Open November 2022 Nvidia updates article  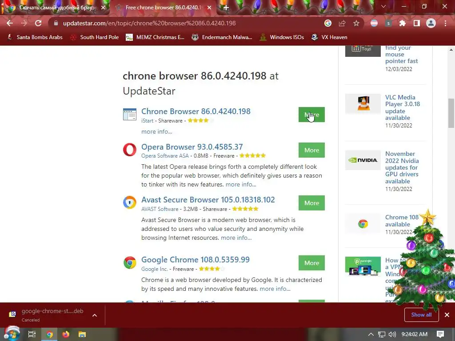(x=402, y=167)
